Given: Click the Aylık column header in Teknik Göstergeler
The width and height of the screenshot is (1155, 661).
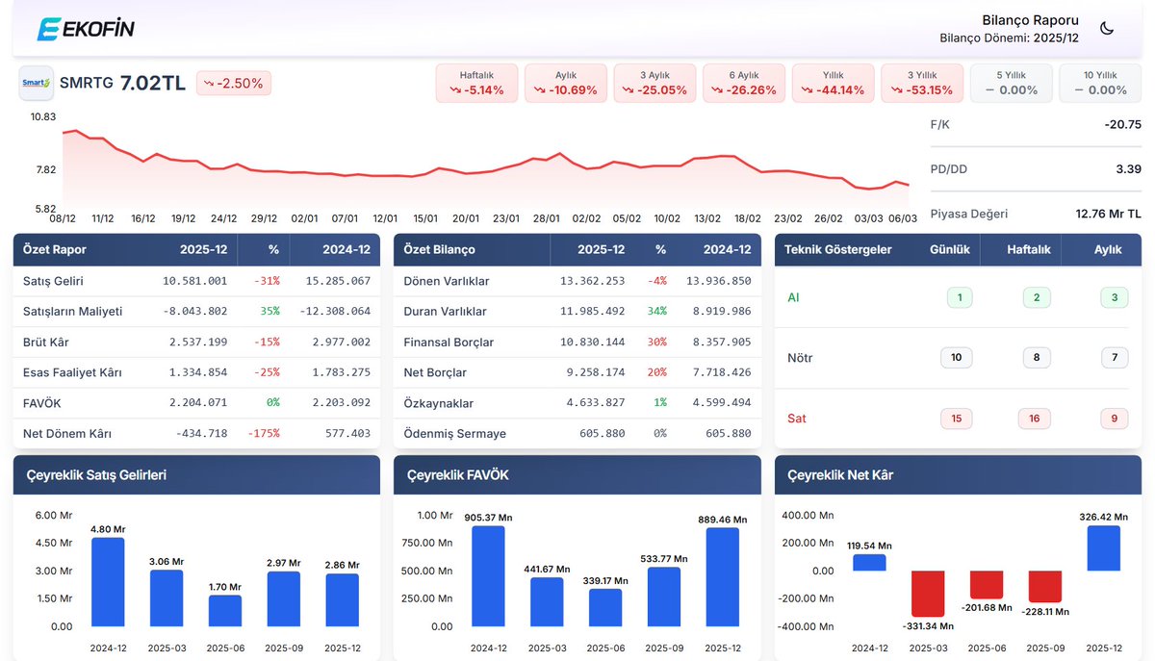Looking at the screenshot, I should click(x=1109, y=249).
